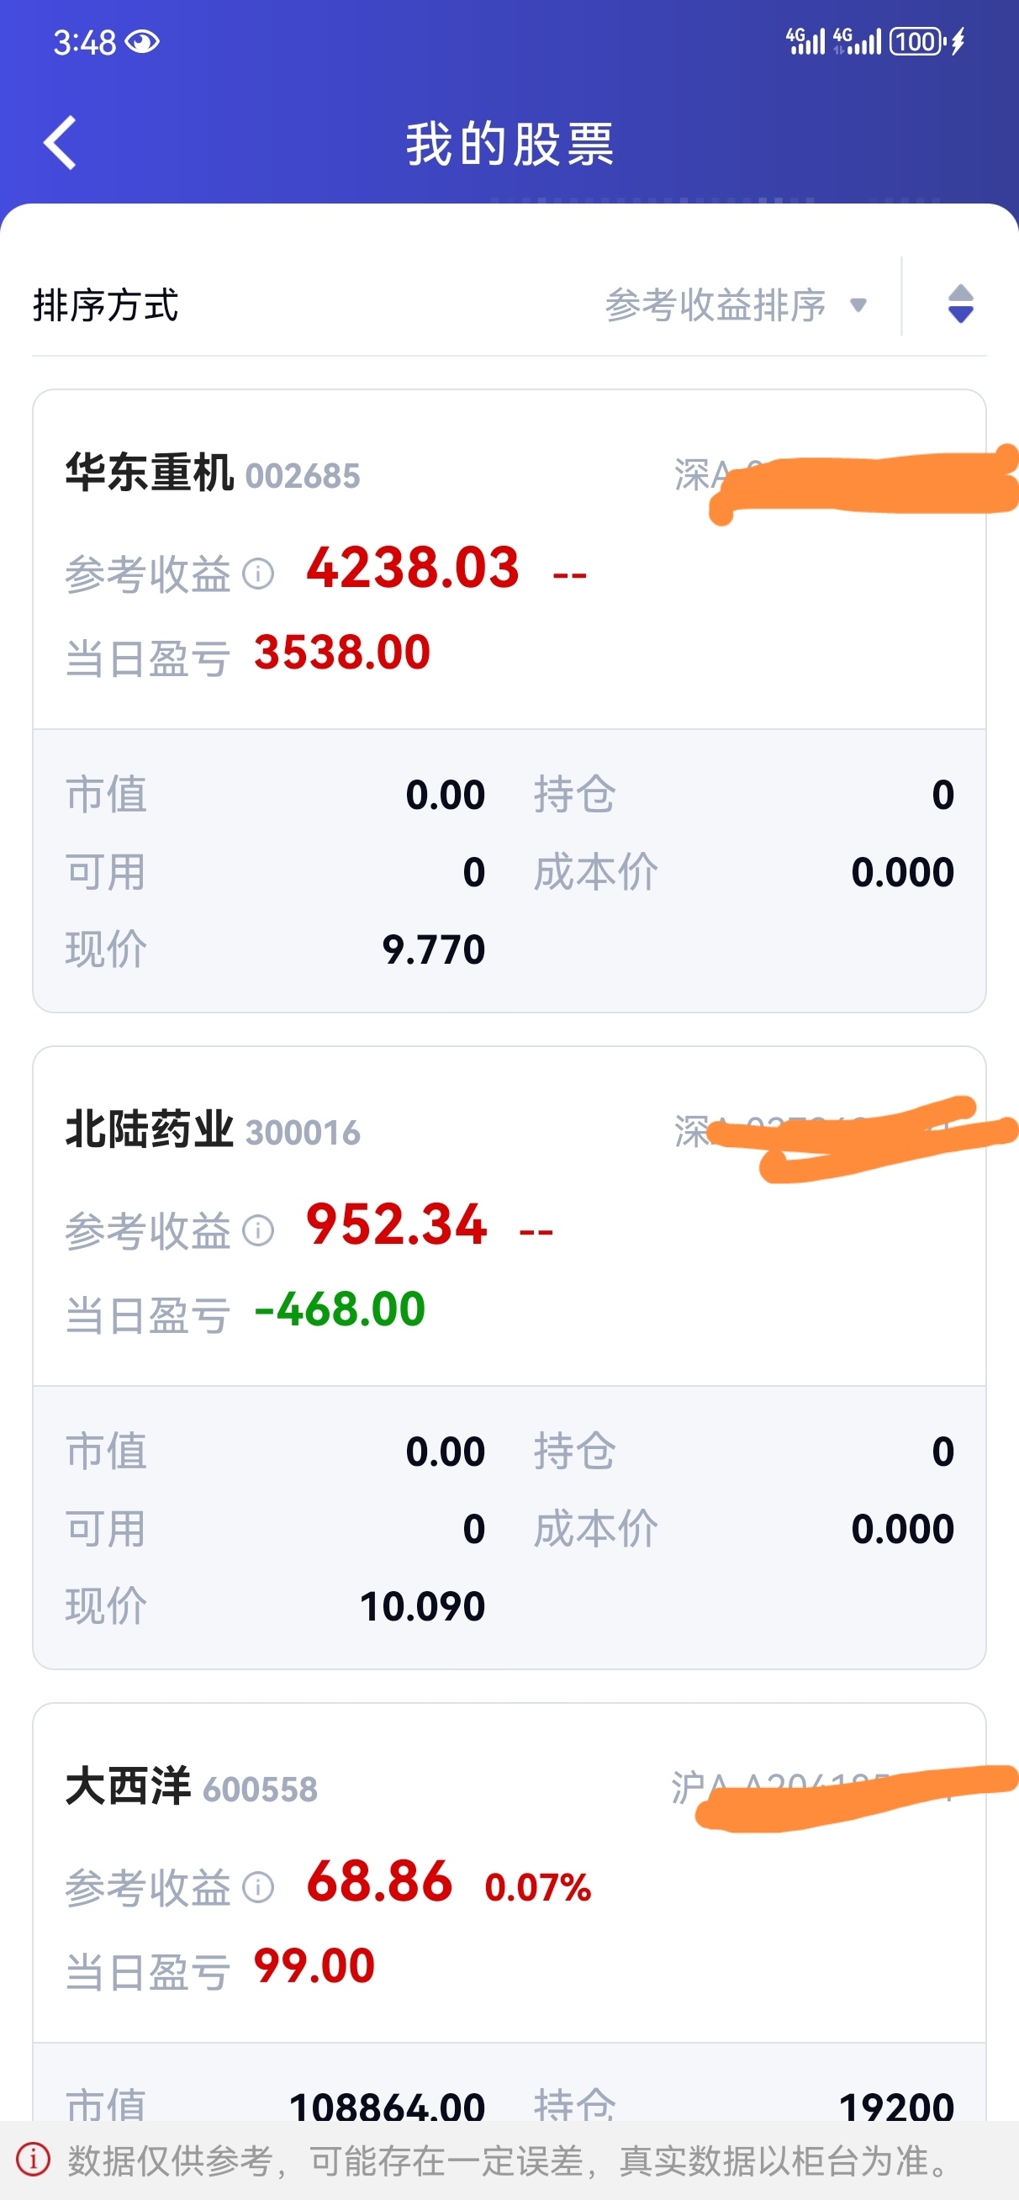Image resolution: width=1019 pixels, height=2200 pixels.
Task: Open the 大西洋 600558 stock card
Action: [x=509, y=1912]
